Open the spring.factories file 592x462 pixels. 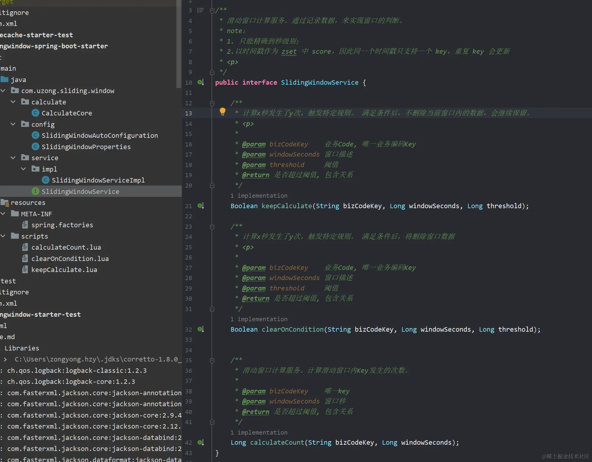click(x=62, y=225)
